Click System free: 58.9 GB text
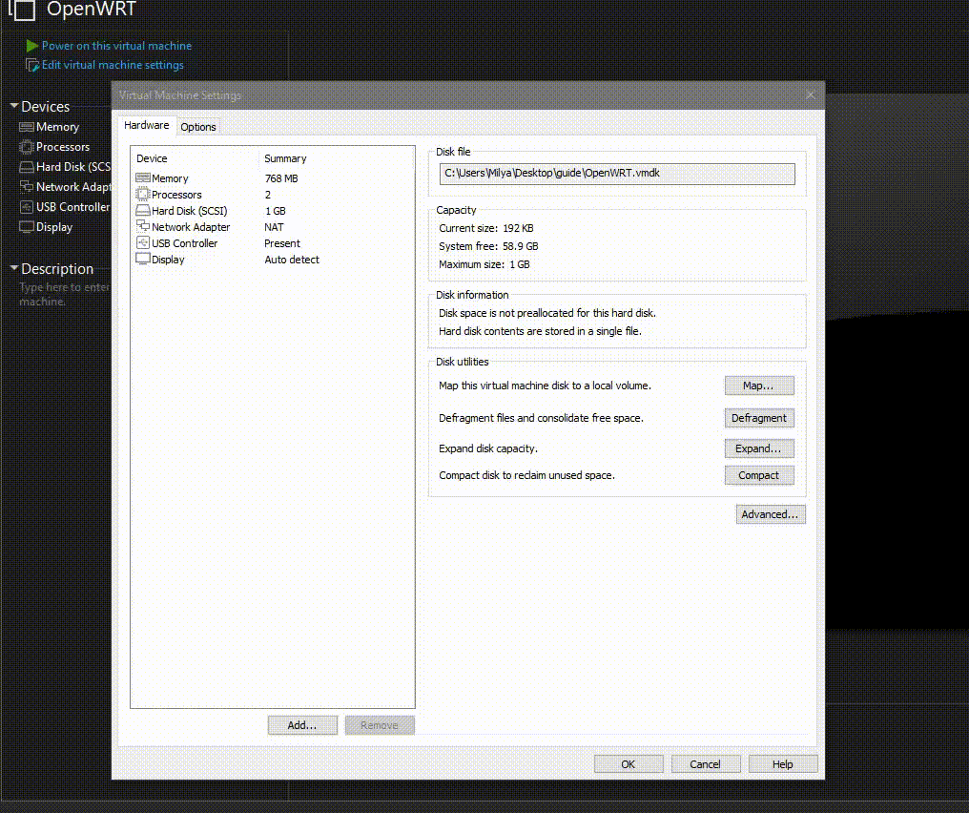Screen dimensions: 969x813 pos(488,246)
